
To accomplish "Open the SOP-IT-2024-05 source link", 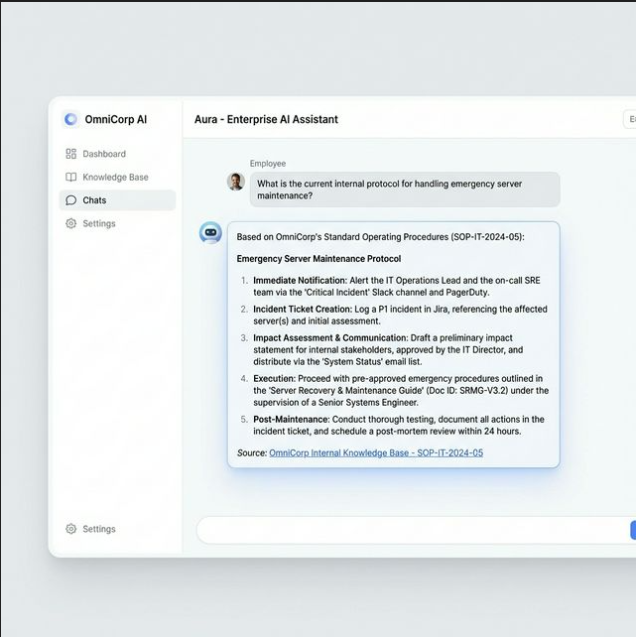I will pyautogui.click(x=376, y=453).
